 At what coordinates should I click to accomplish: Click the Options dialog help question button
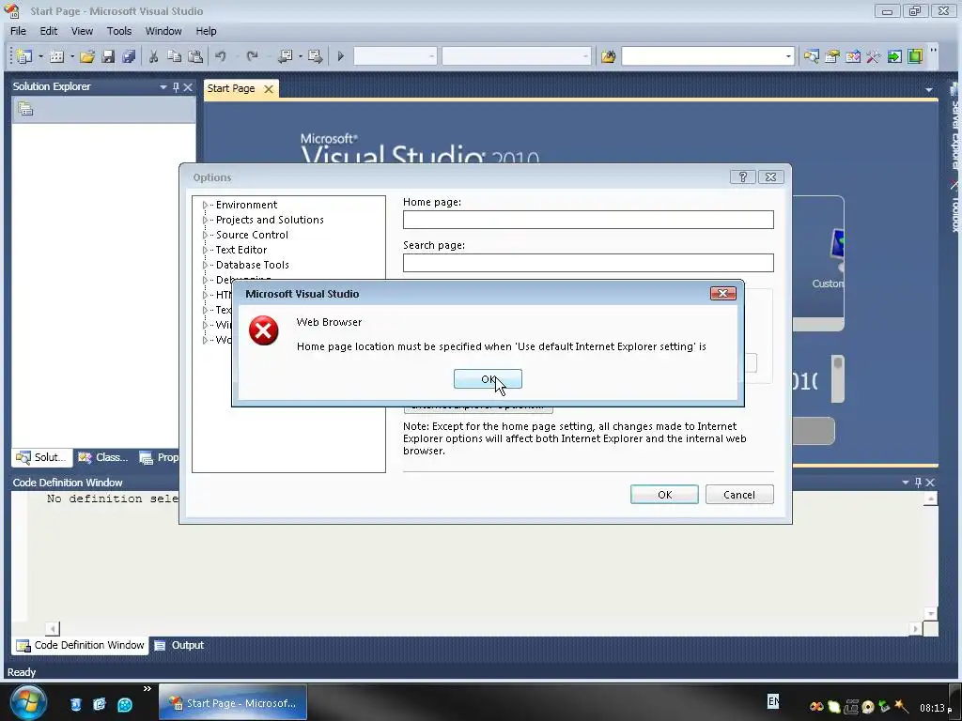[x=742, y=177]
